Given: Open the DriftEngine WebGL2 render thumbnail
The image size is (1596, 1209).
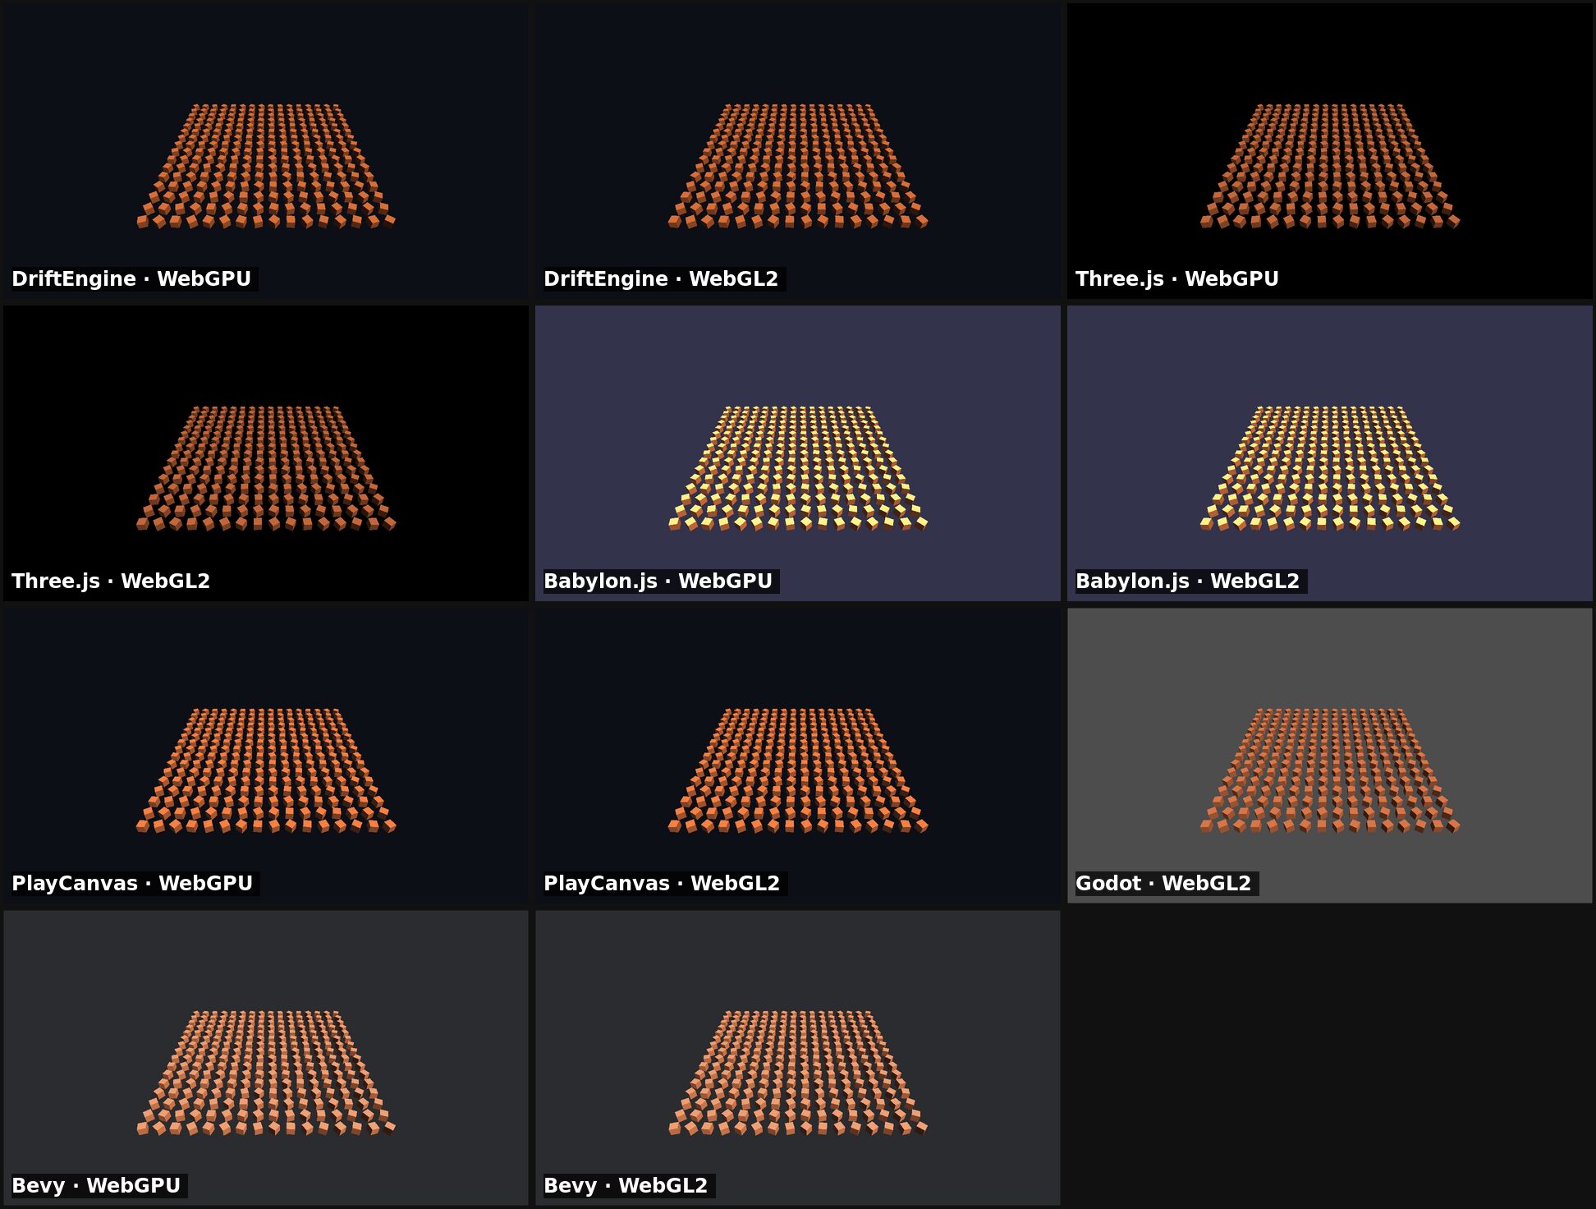Looking at the screenshot, I should pos(798,151).
